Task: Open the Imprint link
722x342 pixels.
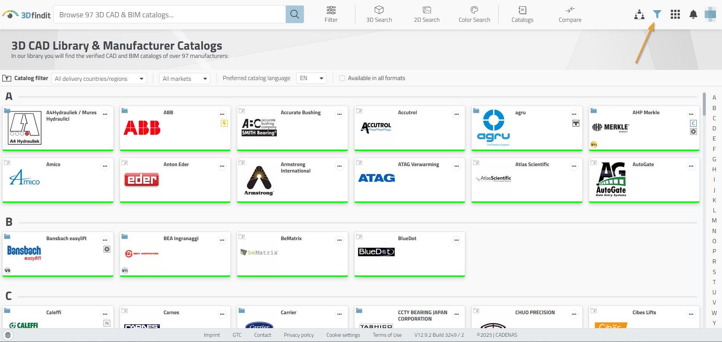Action: click(x=212, y=335)
